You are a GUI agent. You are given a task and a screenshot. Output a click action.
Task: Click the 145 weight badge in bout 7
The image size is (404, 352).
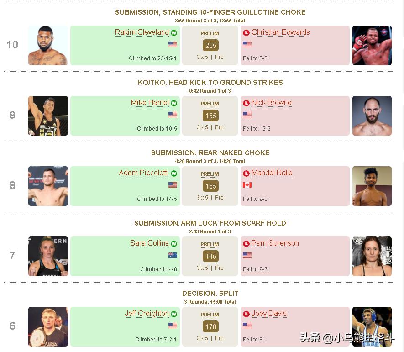[210, 257]
